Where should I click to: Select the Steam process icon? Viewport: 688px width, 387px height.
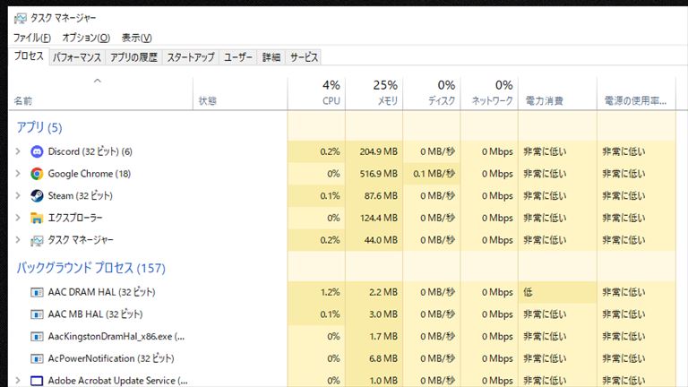point(37,195)
